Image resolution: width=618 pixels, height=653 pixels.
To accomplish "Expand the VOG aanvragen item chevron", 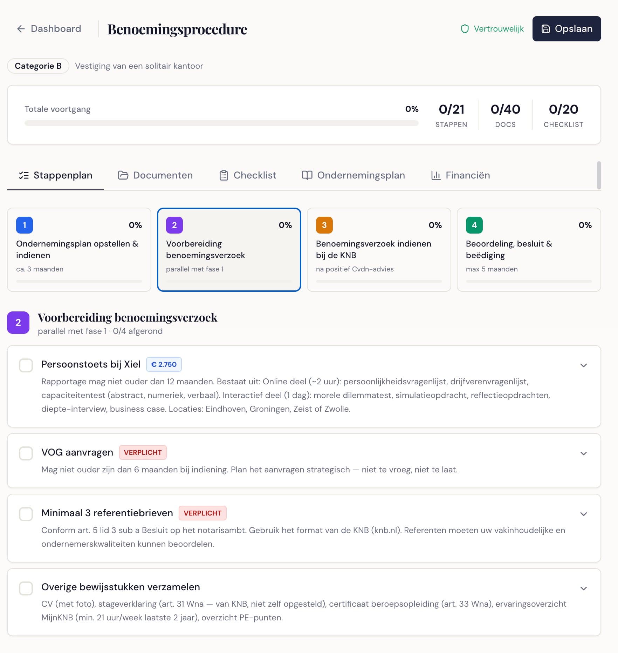I will pyautogui.click(x=583, y=453).
